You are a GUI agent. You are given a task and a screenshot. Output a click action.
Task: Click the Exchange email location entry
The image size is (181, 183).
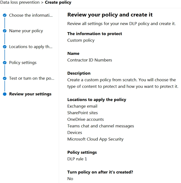[82, 106]
